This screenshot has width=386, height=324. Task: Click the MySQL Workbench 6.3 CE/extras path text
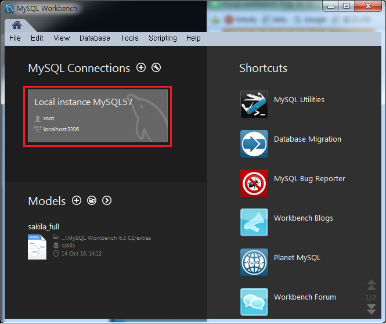coord(106,238)
